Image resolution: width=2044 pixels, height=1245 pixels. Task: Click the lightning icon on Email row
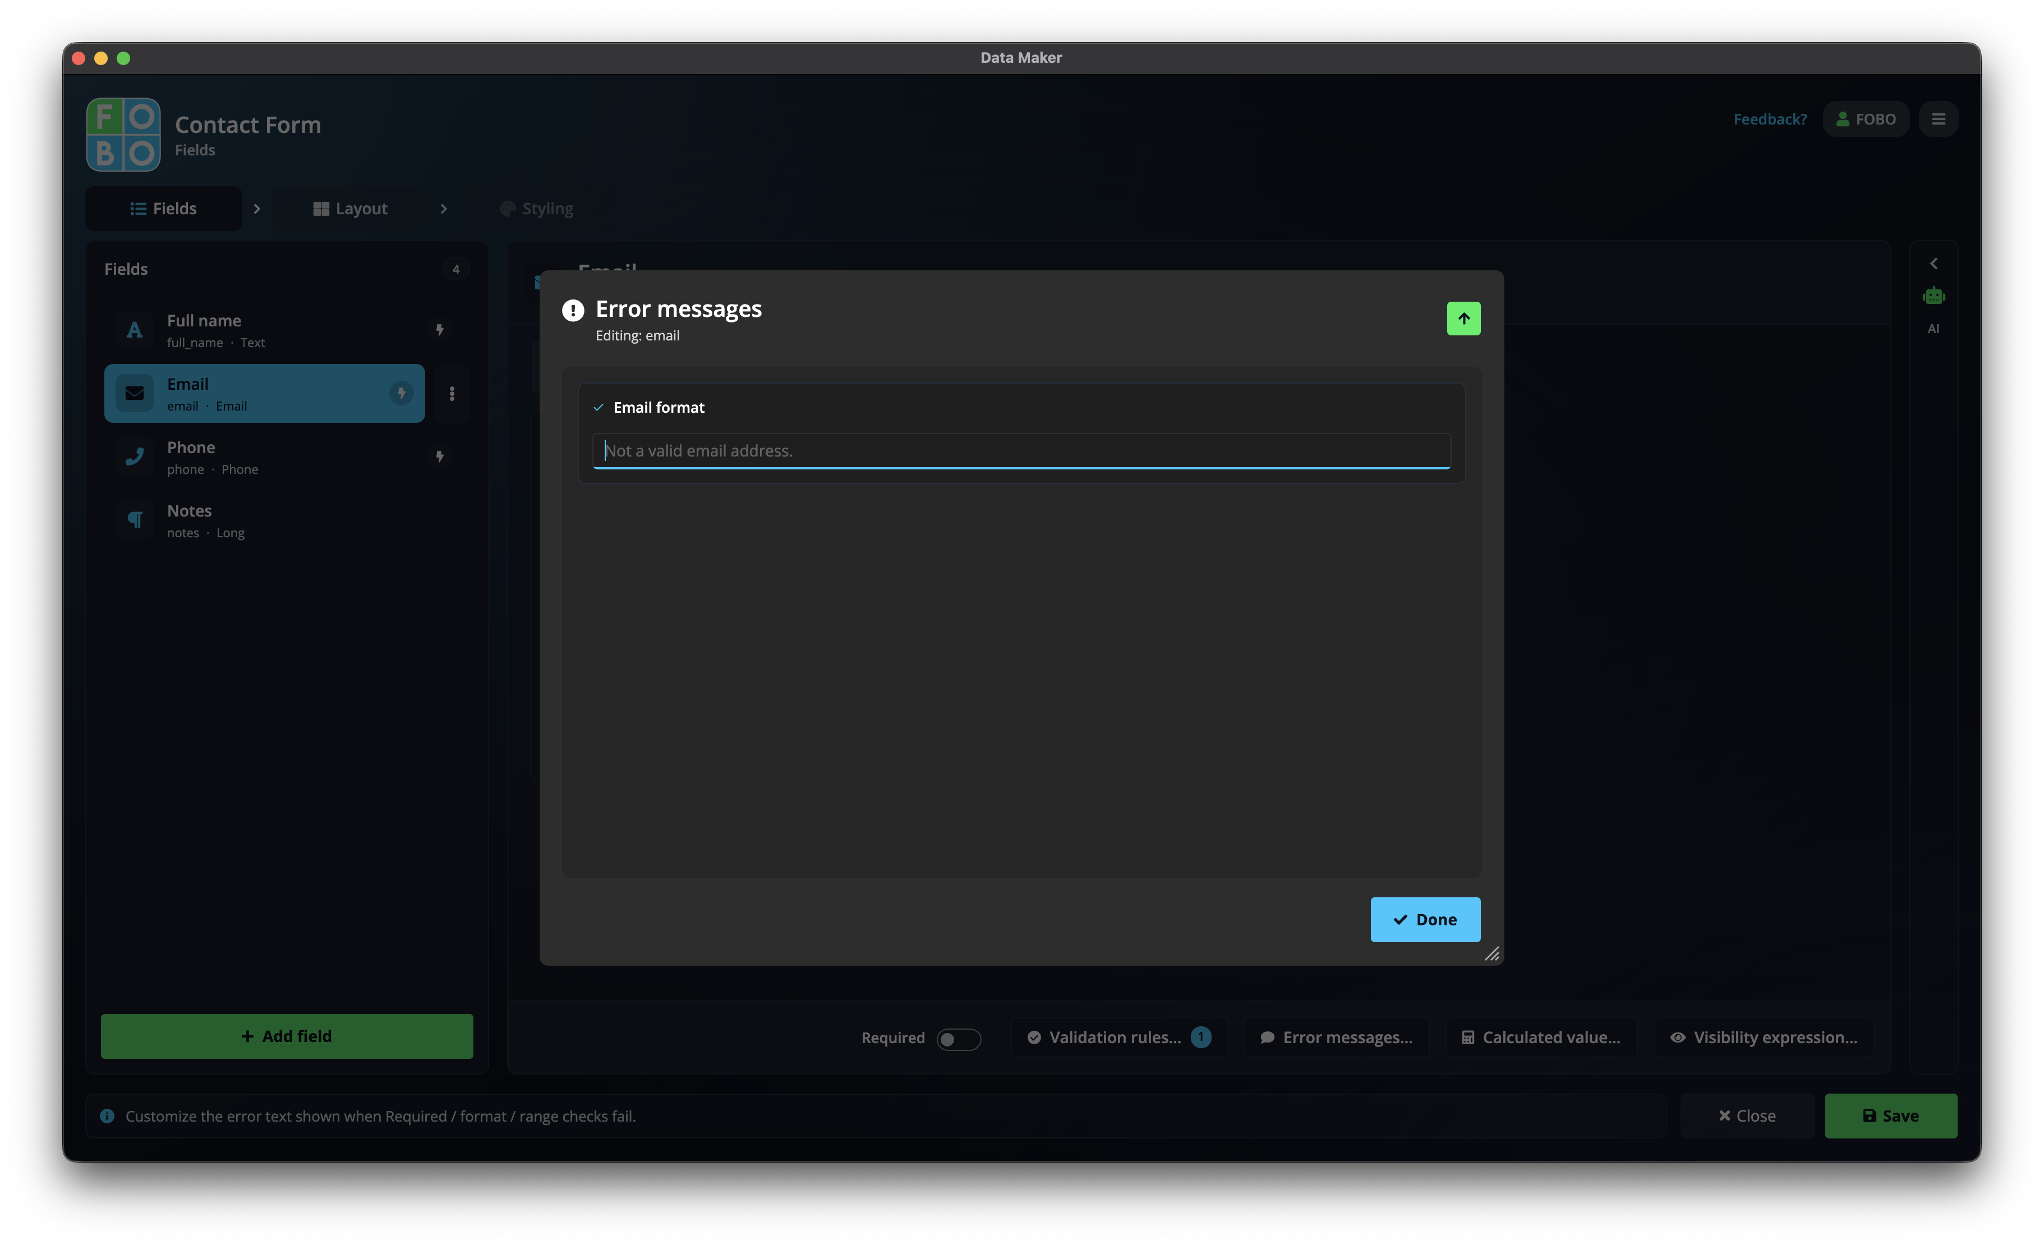coord(402,393)
